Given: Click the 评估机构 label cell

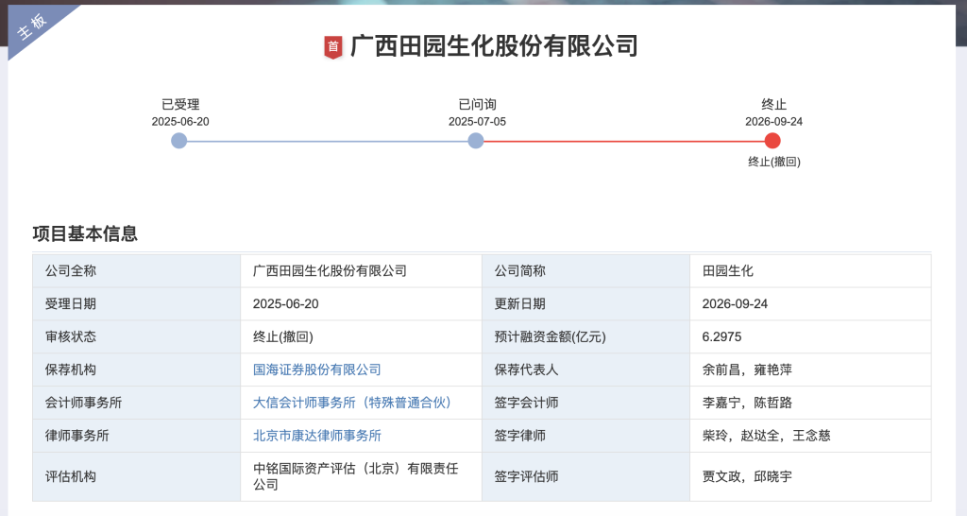Looking at the screenshot, I should click(136, 476).
